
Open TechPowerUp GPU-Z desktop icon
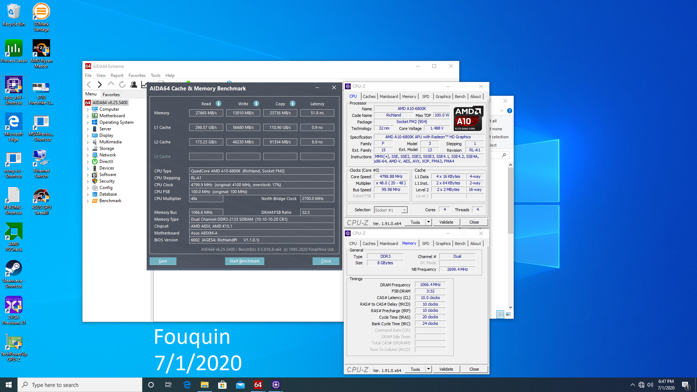pyautogui.click(x=13, y=347)
